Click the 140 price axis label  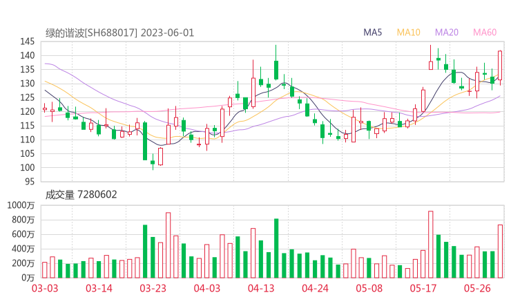tap(27, 55)
